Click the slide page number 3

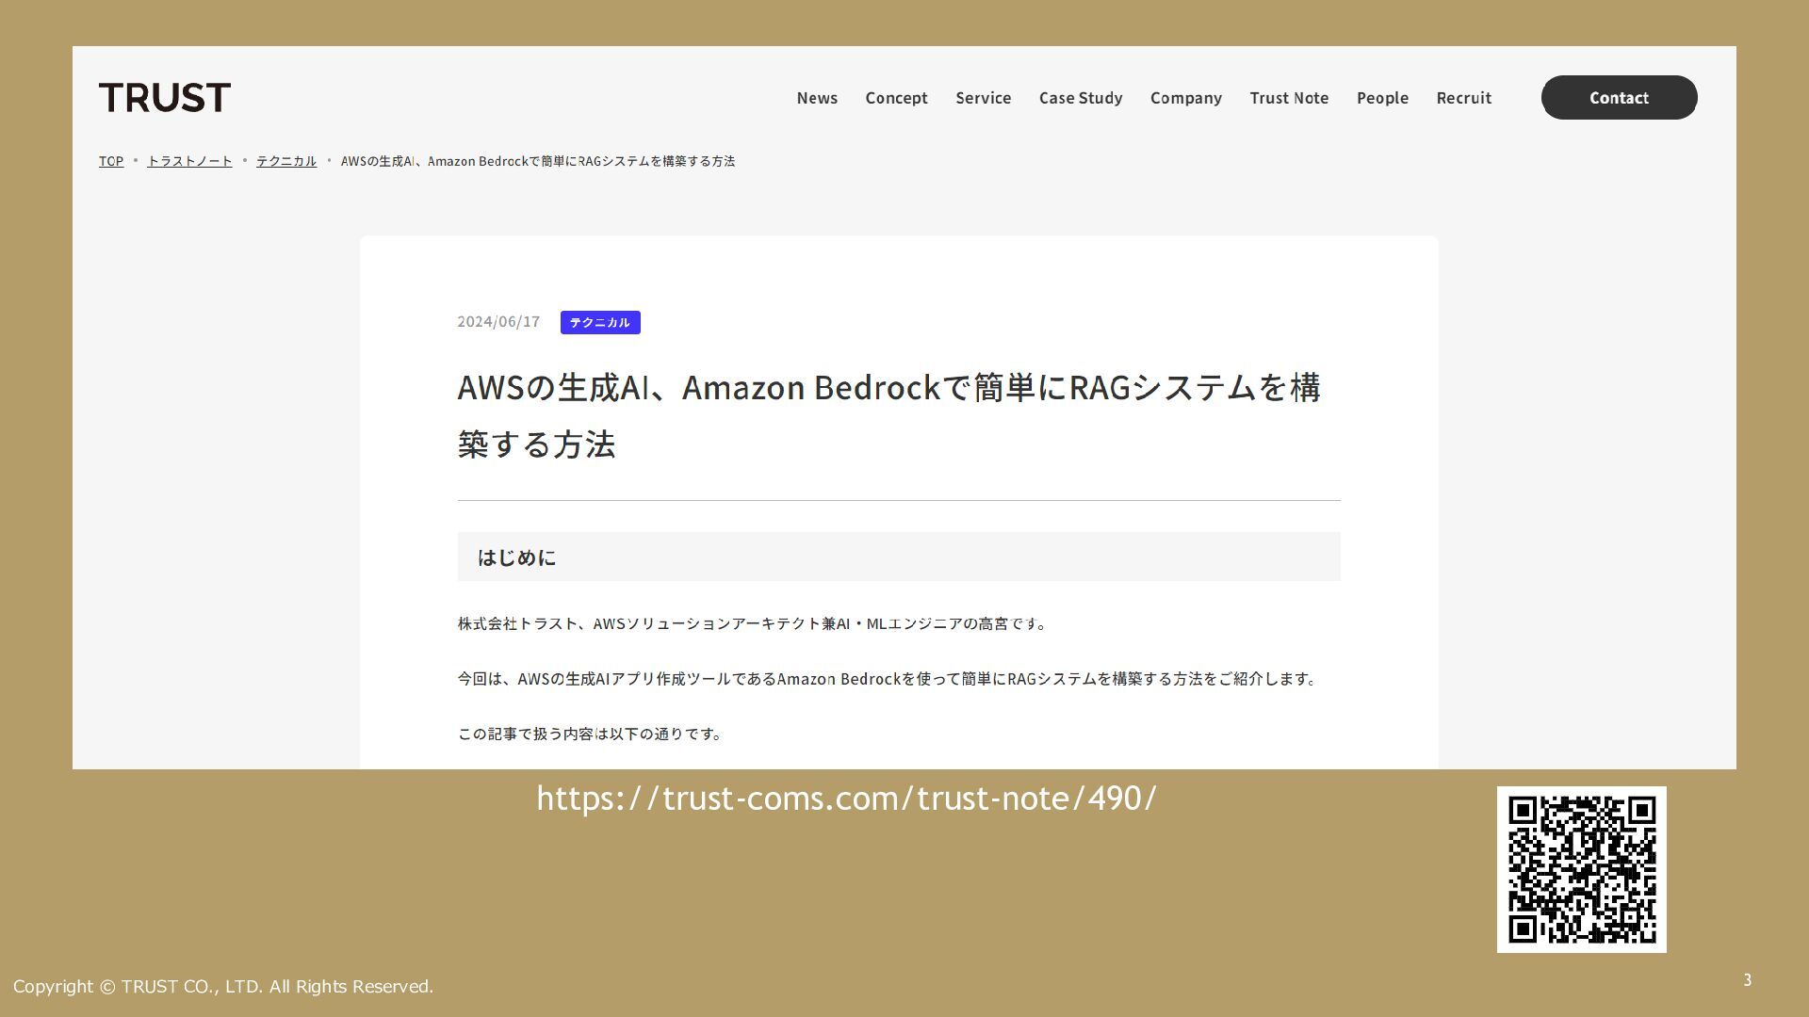[x=1747, y=980]
